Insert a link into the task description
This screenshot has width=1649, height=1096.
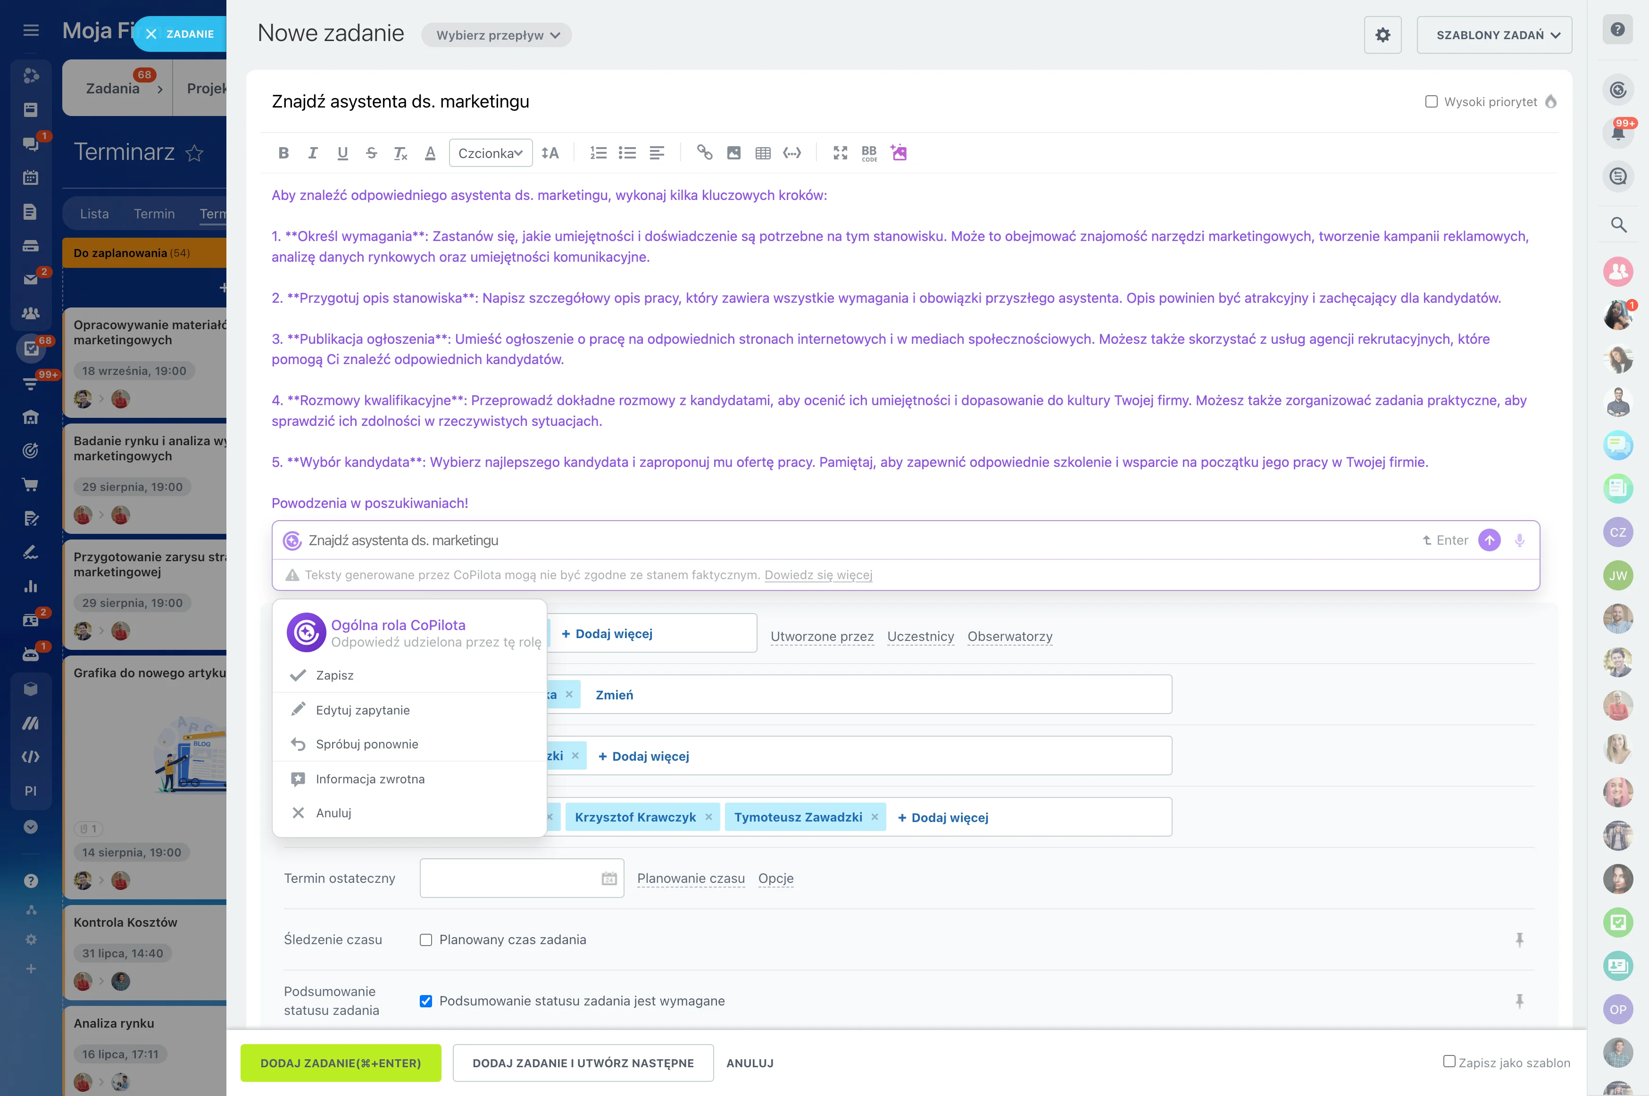[705, 153]
